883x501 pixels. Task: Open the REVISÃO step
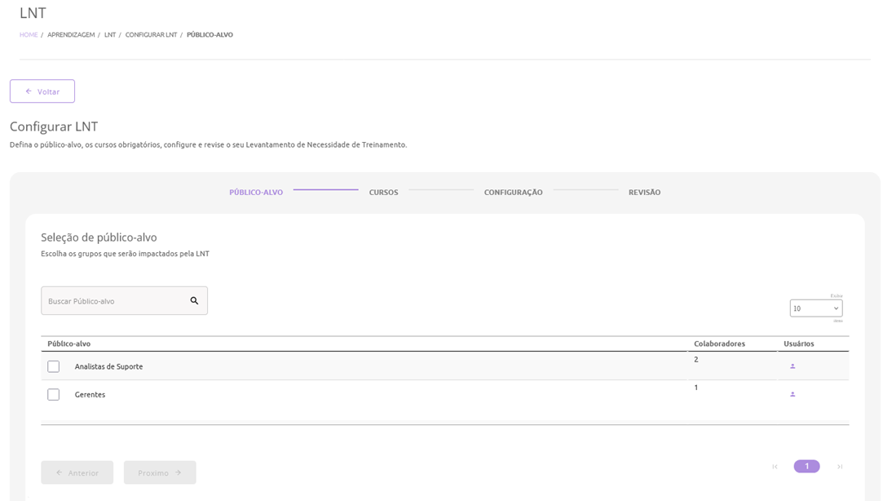[644, 193]
